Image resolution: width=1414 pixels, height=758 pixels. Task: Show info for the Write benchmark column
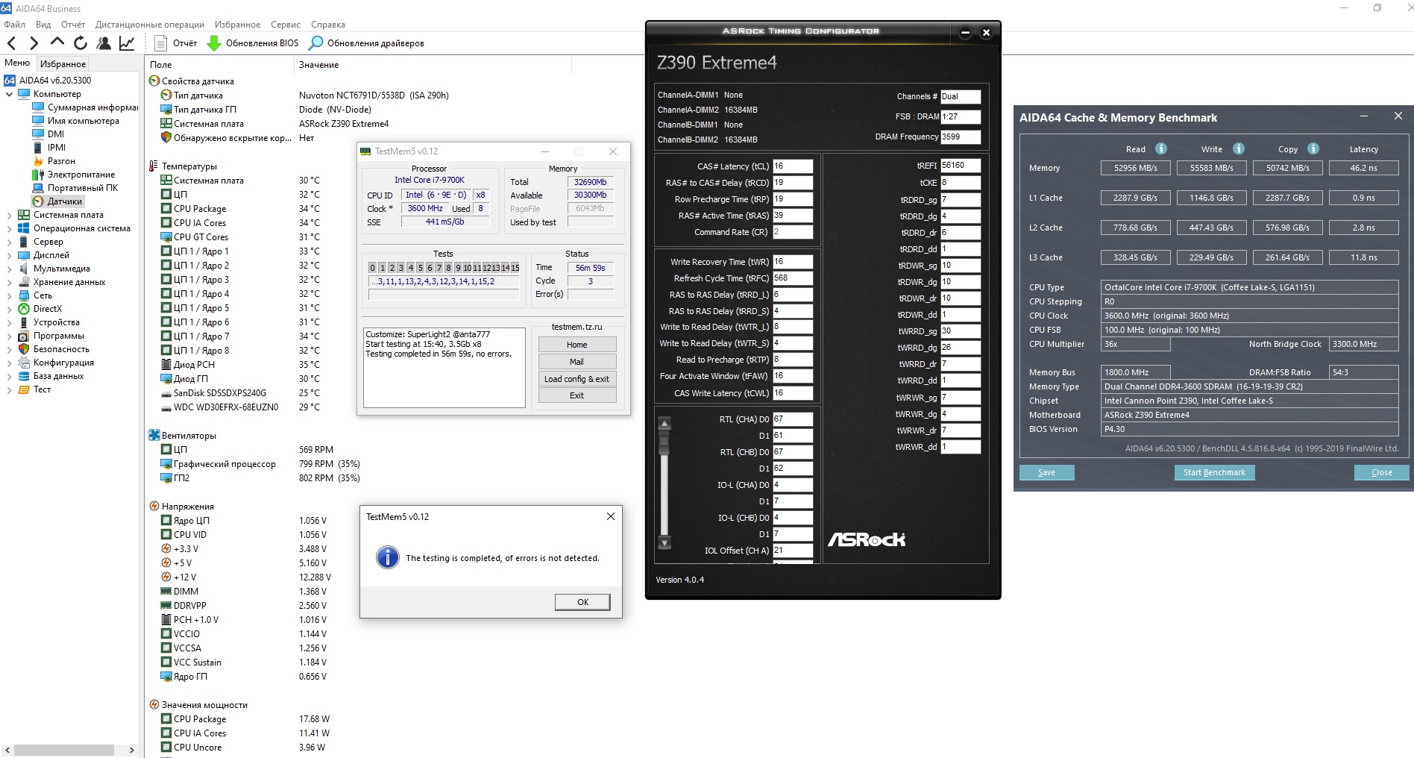(1239, 148)
